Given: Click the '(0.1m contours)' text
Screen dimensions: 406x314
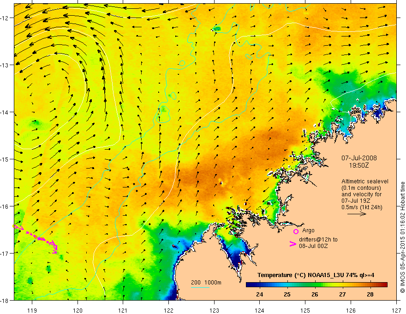Looking at the screenshot, I should click(361, 188).
